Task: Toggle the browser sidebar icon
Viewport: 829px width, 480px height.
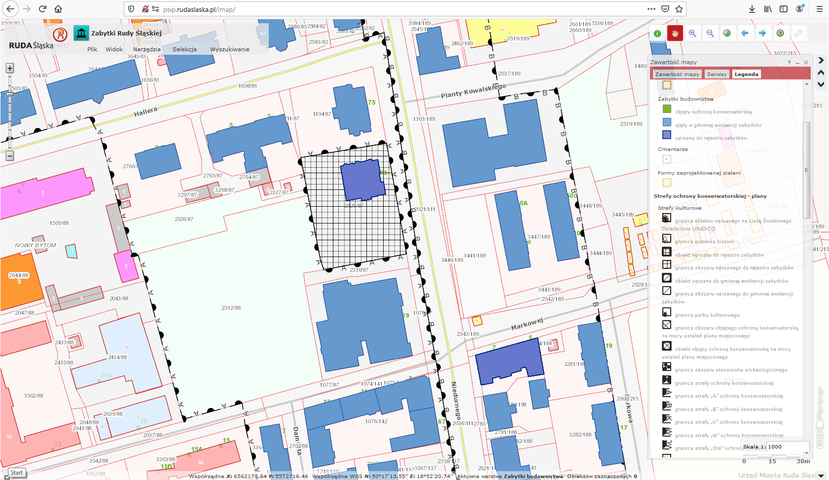Action: [x=784, y=9]
